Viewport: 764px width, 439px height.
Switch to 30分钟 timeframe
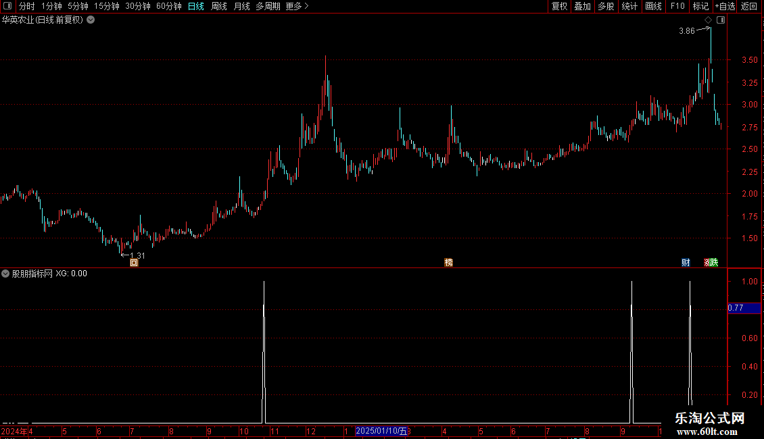coord(137,6)
